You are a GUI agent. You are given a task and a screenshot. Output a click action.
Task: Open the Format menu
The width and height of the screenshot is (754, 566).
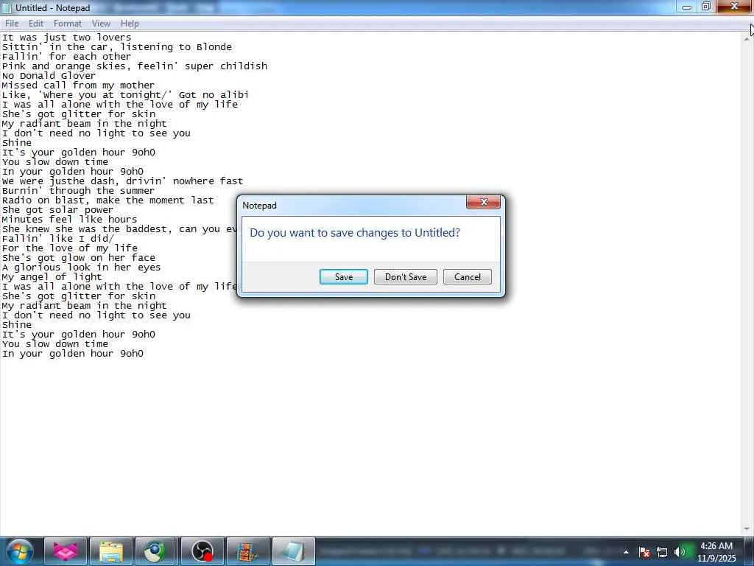click(x=67, y=23)
